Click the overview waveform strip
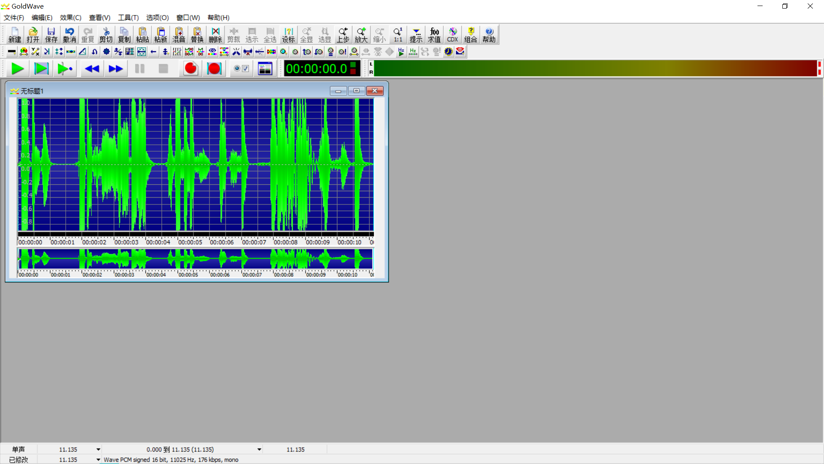Viewport: 824px width, 464px height. tap(195, 259)
